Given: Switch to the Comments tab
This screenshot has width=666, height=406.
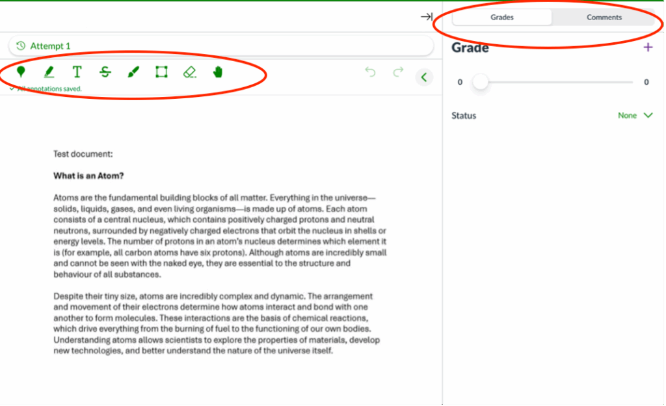Looking at the screenshot, I should click(x=604, y=18).
